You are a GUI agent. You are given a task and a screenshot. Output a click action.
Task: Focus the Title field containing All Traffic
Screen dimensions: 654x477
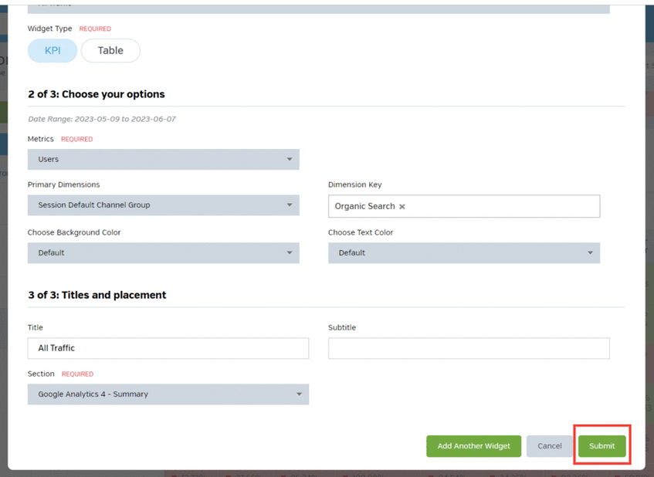pos(168,348)
